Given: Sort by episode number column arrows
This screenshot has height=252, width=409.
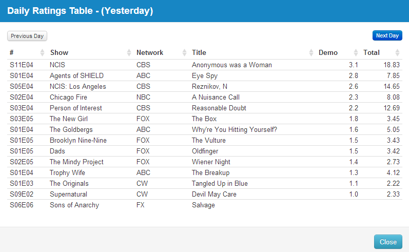Looking at the screenshot, I should click(42, 53).
